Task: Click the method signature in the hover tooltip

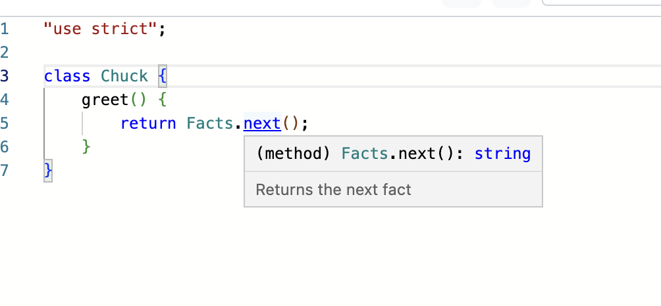Action: [x=392, y=154]
